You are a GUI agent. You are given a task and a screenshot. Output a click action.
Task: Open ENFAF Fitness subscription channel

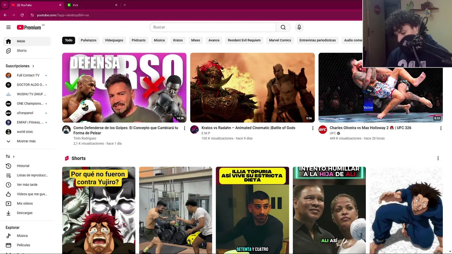click(x=27, y=122)
